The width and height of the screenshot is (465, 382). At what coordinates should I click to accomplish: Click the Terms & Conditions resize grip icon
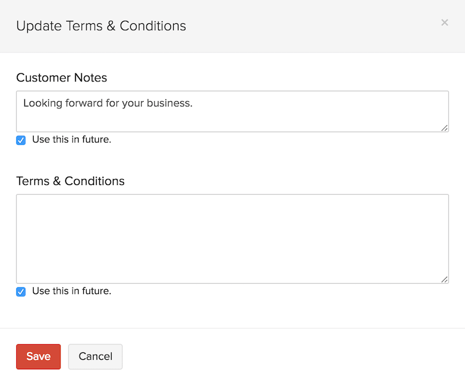point(444,279)
